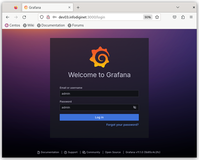Viewport: 199px width, 160px height.
Task: Open the footer Support link
Action: coord(71,152)
